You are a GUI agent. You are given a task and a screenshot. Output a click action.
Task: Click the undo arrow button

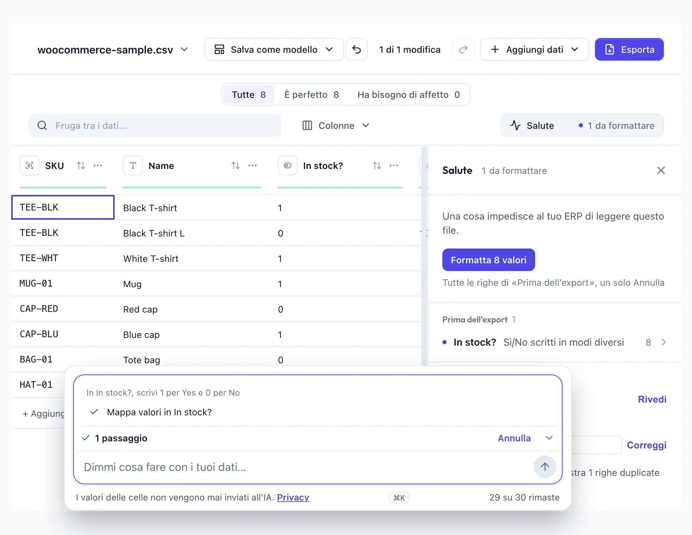pos(357,49)
